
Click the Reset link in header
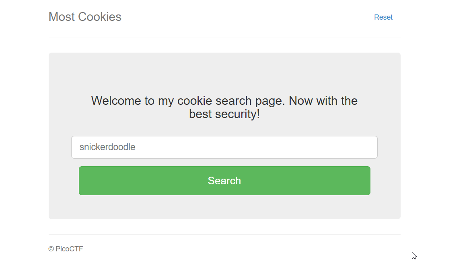click(383, 17)
